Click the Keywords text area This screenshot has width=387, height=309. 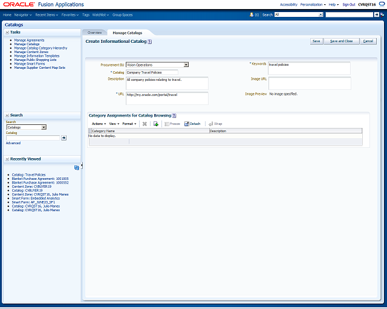coord(309,68)
